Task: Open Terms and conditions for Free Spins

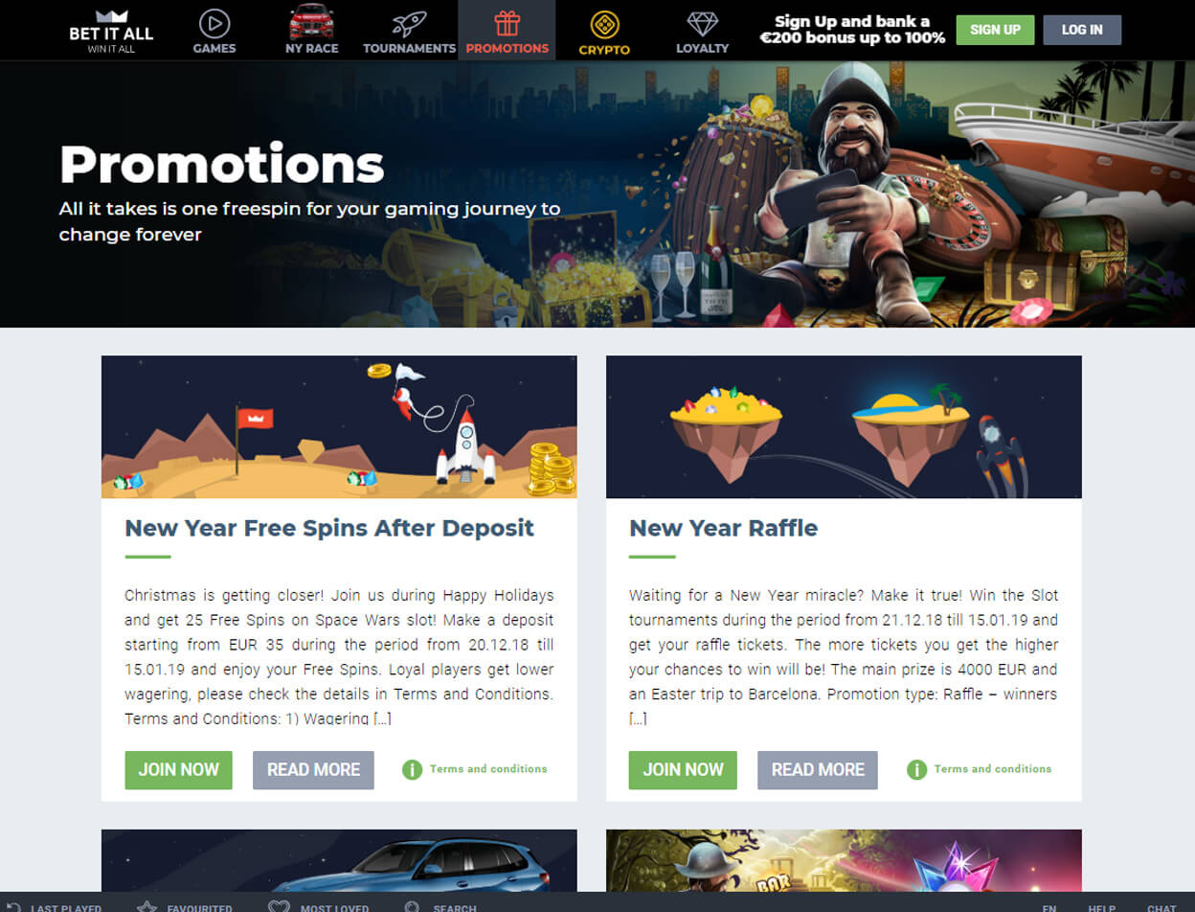Action: pyautogui.click(x=488, y=768)
